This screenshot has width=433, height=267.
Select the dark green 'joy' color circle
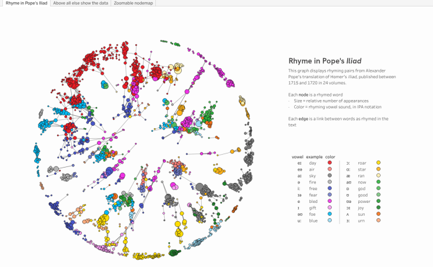click(x=379, y=208)
